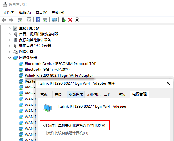This screenshot has height=141, width=174.
Task: Switch to the 驱动程序 tab
Action: [76, 95]
